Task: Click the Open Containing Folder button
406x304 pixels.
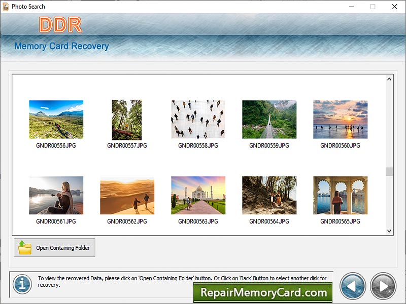Action: 54,248
